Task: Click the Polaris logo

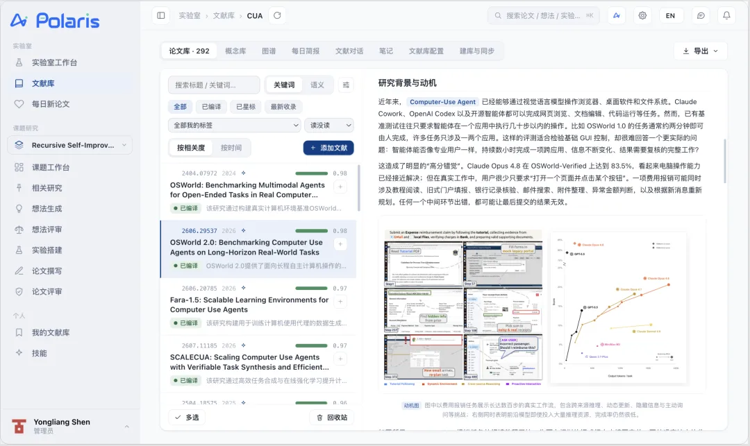Action: 55,21
